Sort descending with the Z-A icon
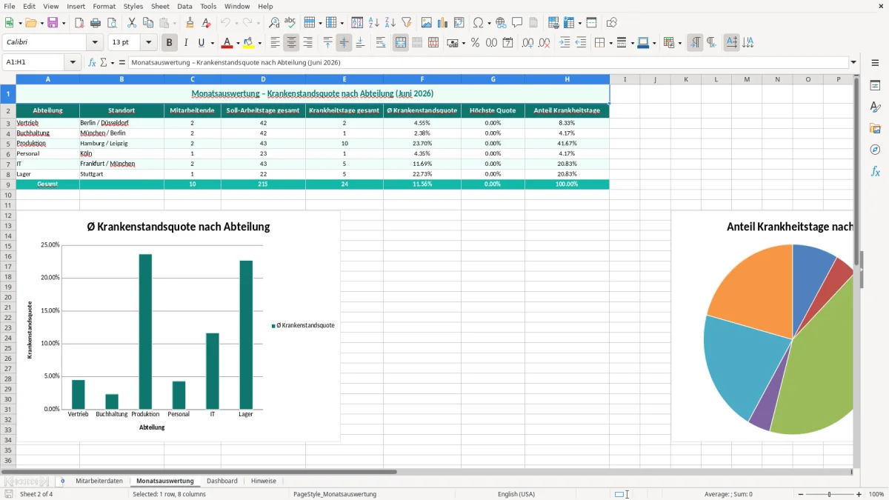The image size is (889, 500). coord(390,23)
